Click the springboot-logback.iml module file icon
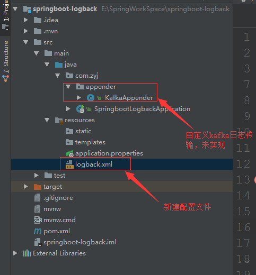256x275 pixels. click(x=38, y=242)
